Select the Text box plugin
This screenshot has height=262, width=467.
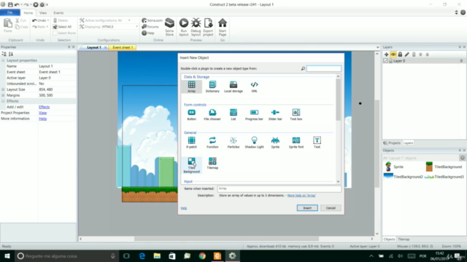point(296,114)
